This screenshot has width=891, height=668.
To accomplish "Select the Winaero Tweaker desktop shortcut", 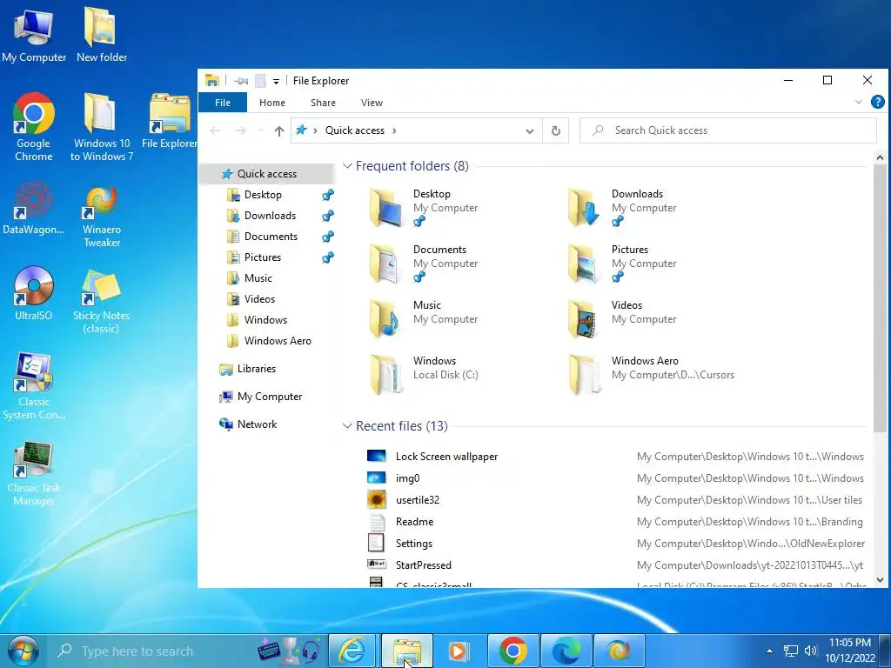I will 102,215.
